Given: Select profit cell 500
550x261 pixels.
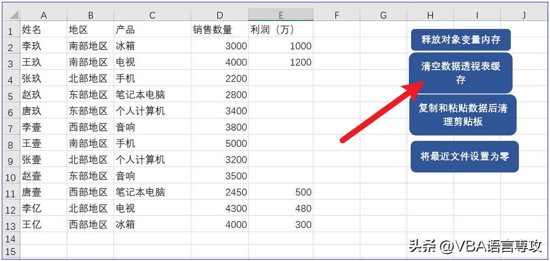Looking at the screenshot, I should click(x=281, y=192).
